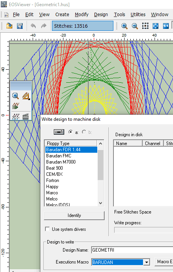Select measure ruler tool in palette

pyautogui.click(x=26, y=96)
